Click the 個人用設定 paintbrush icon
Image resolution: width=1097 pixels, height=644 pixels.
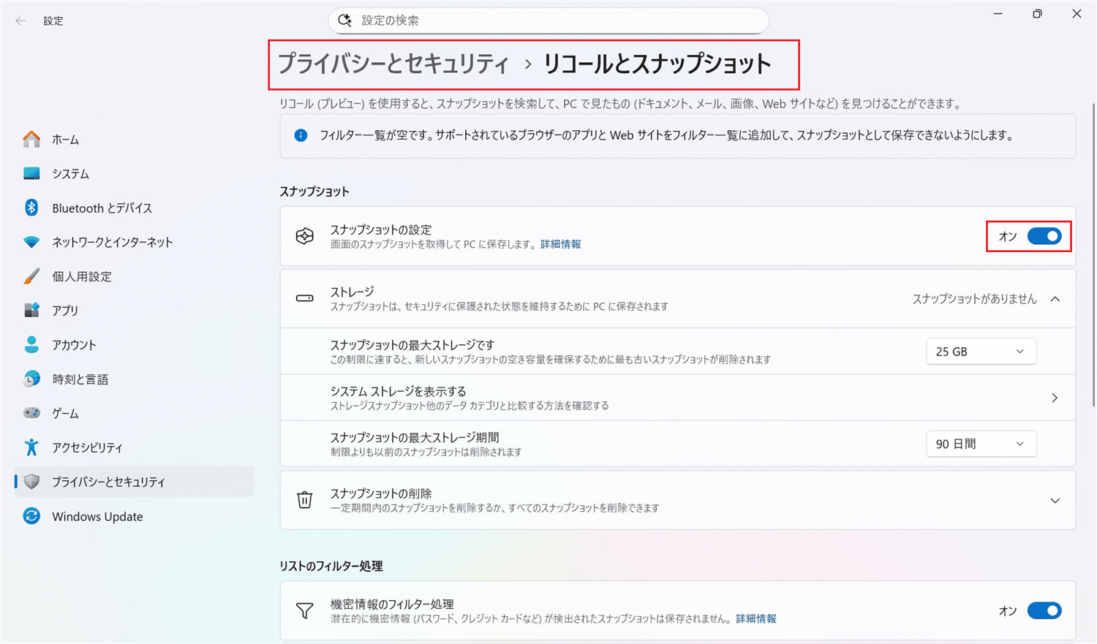pyautogui.click(x=31, y=276)
